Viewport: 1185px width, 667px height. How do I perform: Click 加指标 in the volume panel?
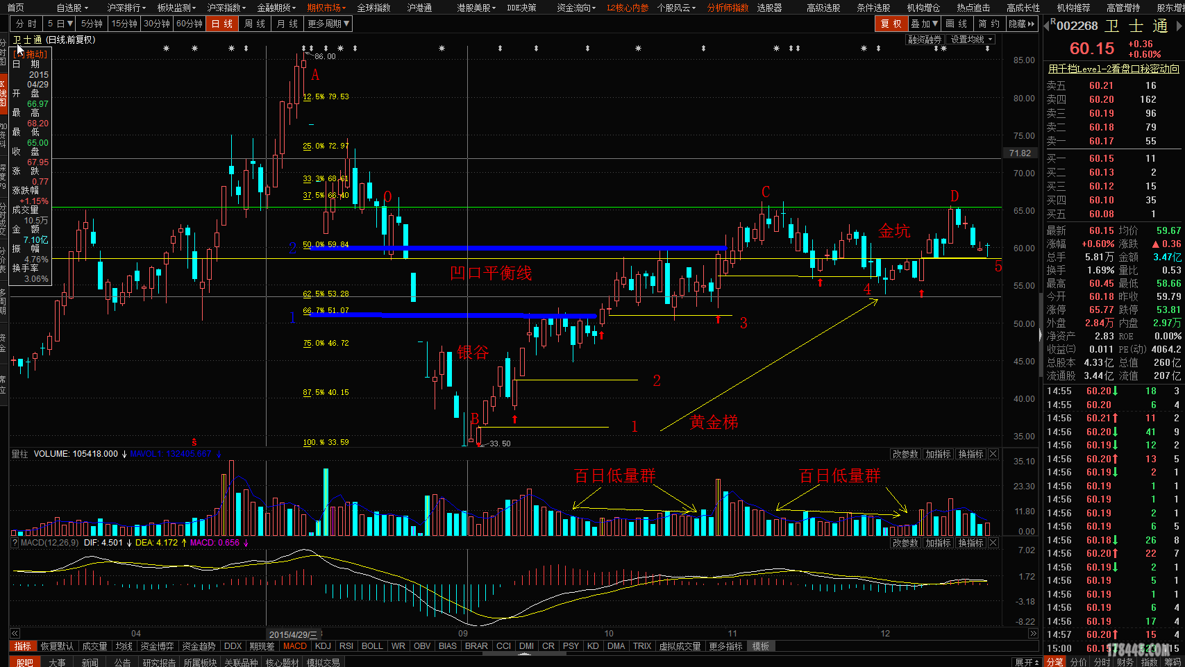(x=938, y=454)
